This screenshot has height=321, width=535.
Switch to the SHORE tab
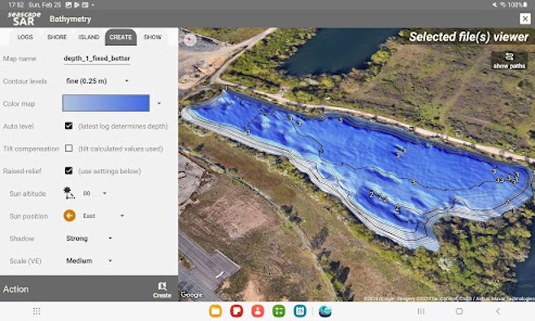click(x=57, y=37)
